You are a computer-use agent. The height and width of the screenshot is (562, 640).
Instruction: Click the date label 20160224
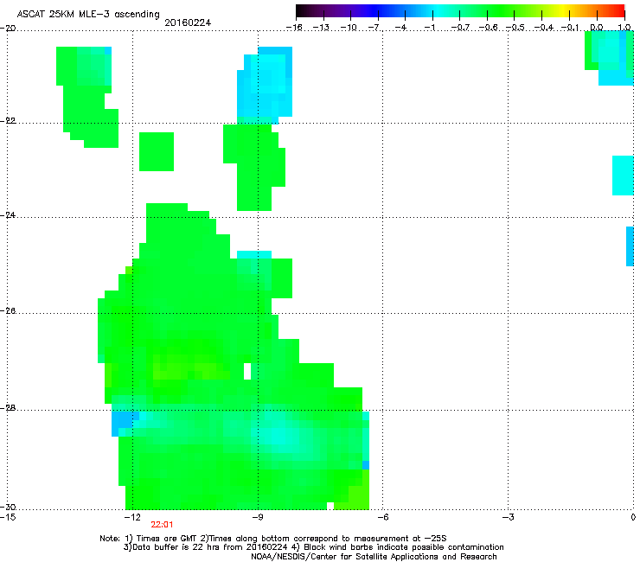pos(188,22)
